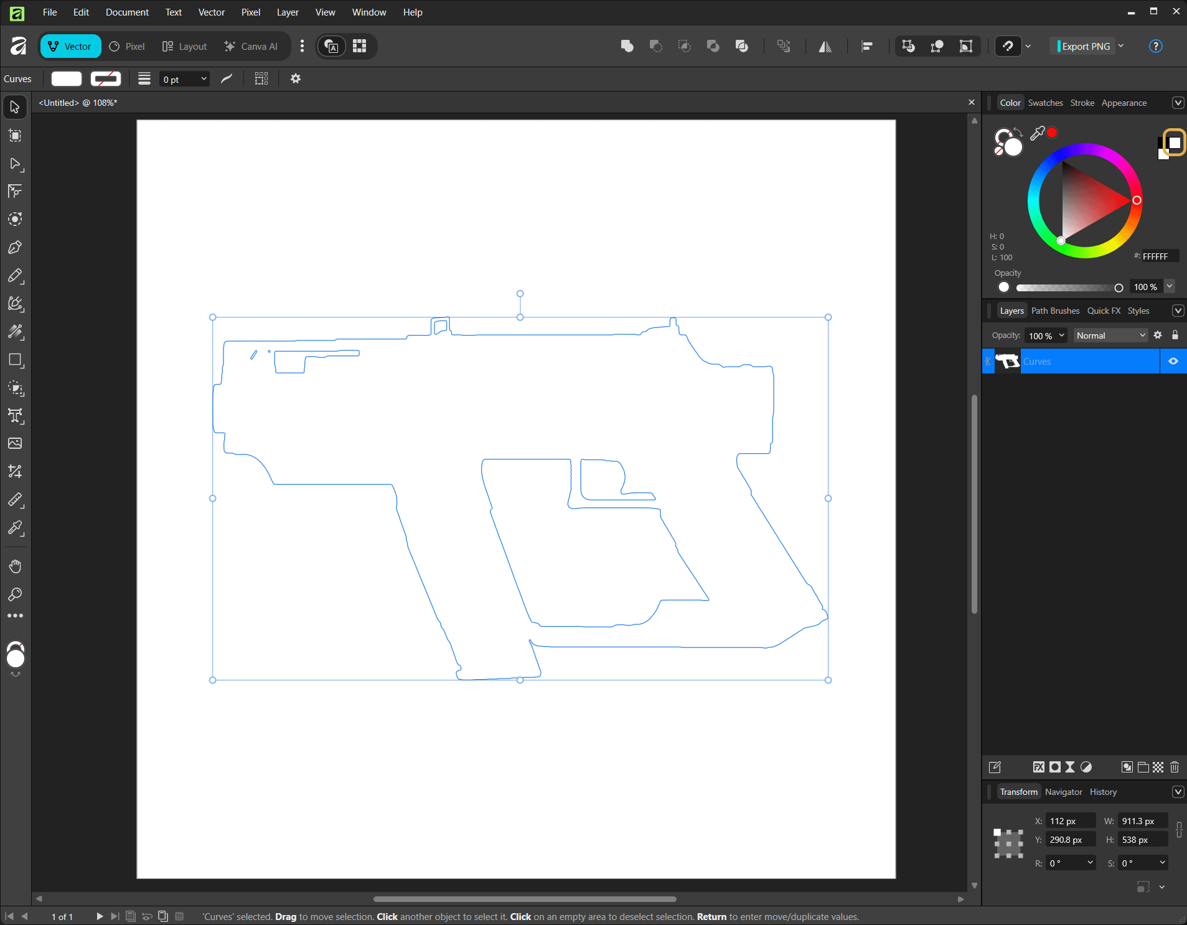Click the Delete layer trash icon

(1175, 767)
